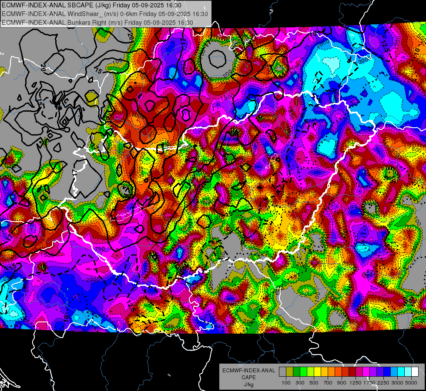Click the Bunkers Right (m/s) title line
This screenshot has height=391, width=426.
click(97, 23)
